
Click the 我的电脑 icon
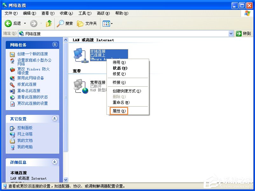(x=12, y=147)
